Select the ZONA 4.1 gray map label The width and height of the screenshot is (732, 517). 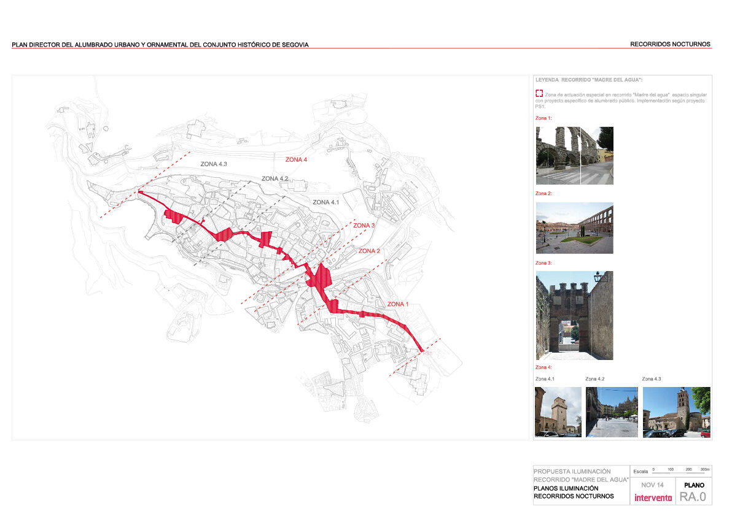click(x=326, y=202)
